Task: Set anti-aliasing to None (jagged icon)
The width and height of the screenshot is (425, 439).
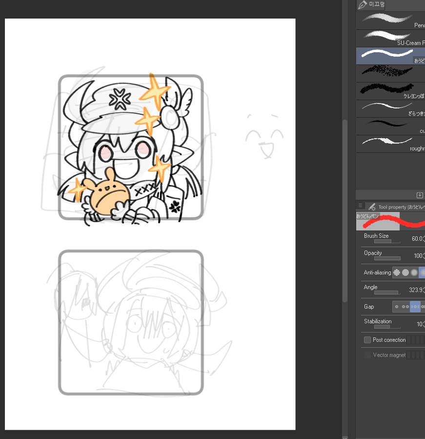Action: tap(397, 272)
